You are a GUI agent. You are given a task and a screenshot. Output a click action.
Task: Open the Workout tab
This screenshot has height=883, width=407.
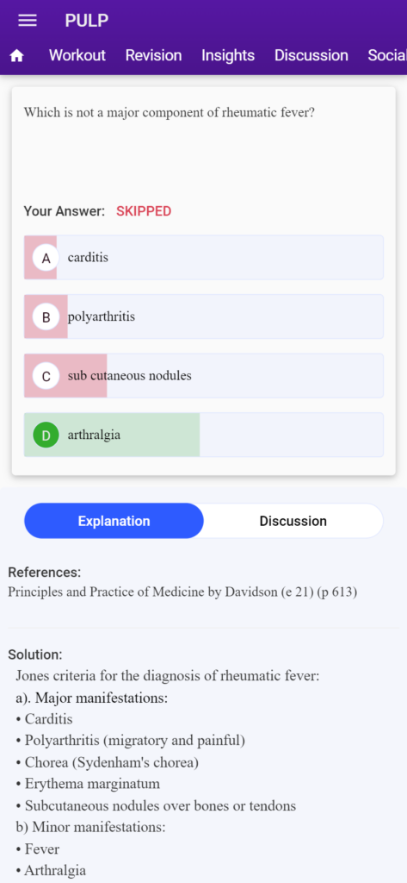[77, 55]
